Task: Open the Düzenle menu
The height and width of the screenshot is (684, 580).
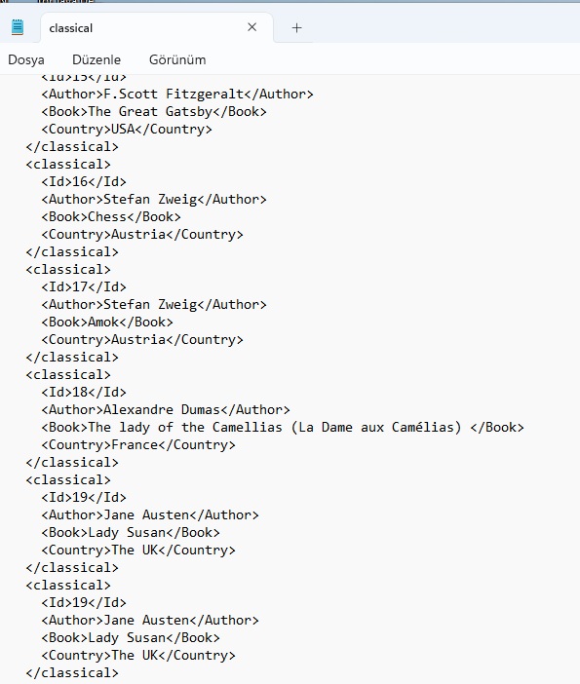Action: [97, 59]
